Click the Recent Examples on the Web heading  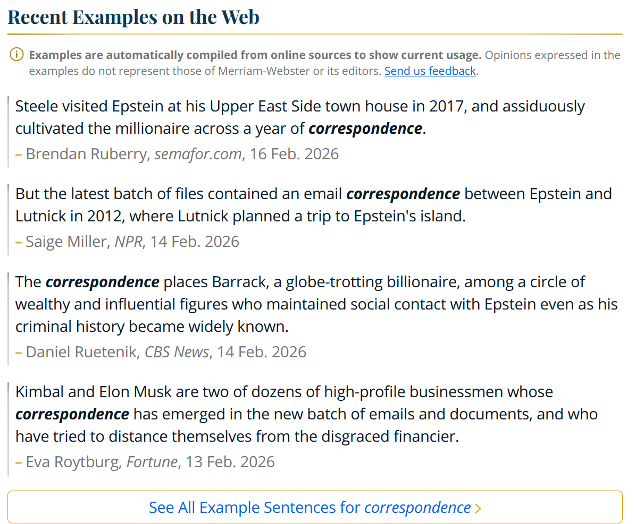[133, 16]
